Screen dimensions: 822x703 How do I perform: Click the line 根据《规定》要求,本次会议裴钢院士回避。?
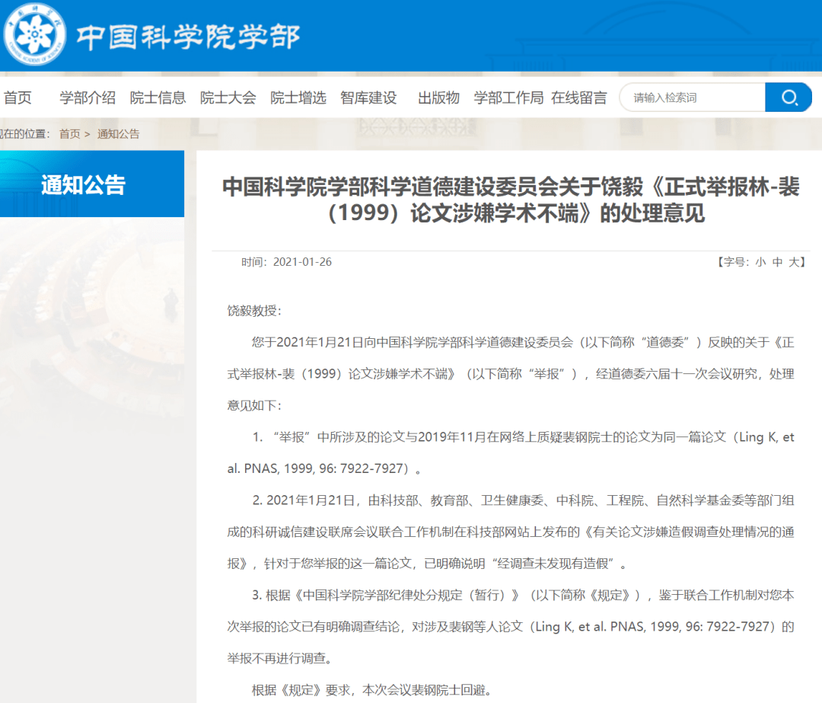click(x=371, y=690)
